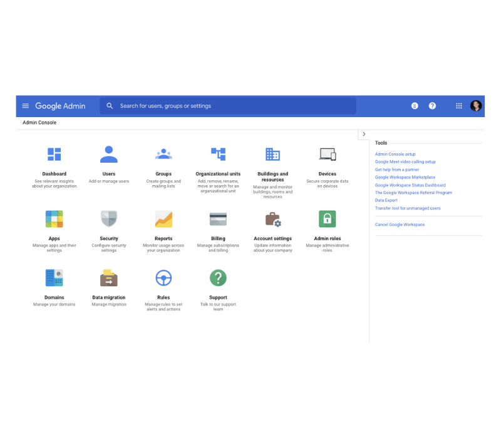Open the Reports chart icon
501x438 pixels.
click(163, 219)
